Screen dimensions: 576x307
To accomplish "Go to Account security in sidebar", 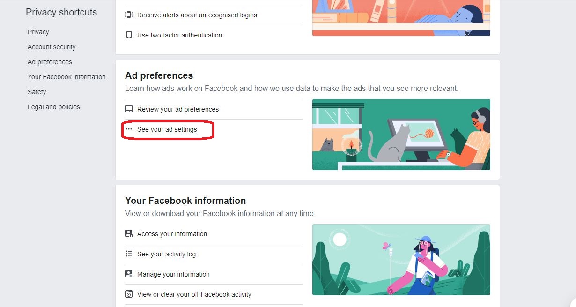I will tap(52, 47).
